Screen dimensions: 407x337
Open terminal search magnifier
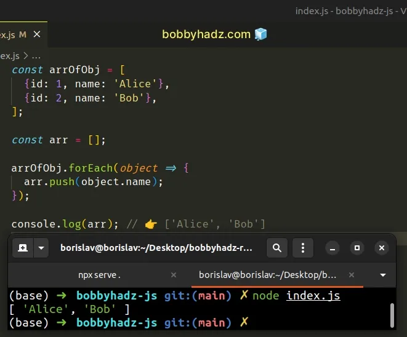coord(277,248)
